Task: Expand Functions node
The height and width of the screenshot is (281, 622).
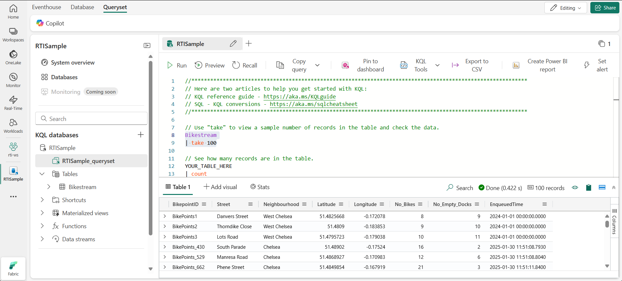Action: point(42,226)
